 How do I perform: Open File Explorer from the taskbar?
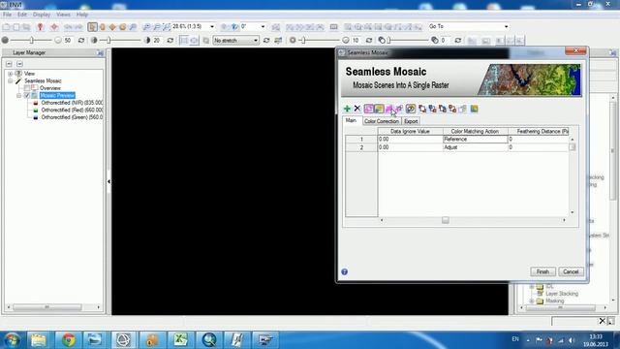39,340
